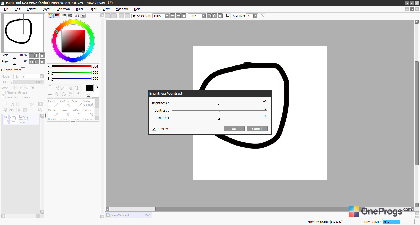Open the Canvas menu
The height and width of the screenshot is (225, 420).
click(31, 9)
